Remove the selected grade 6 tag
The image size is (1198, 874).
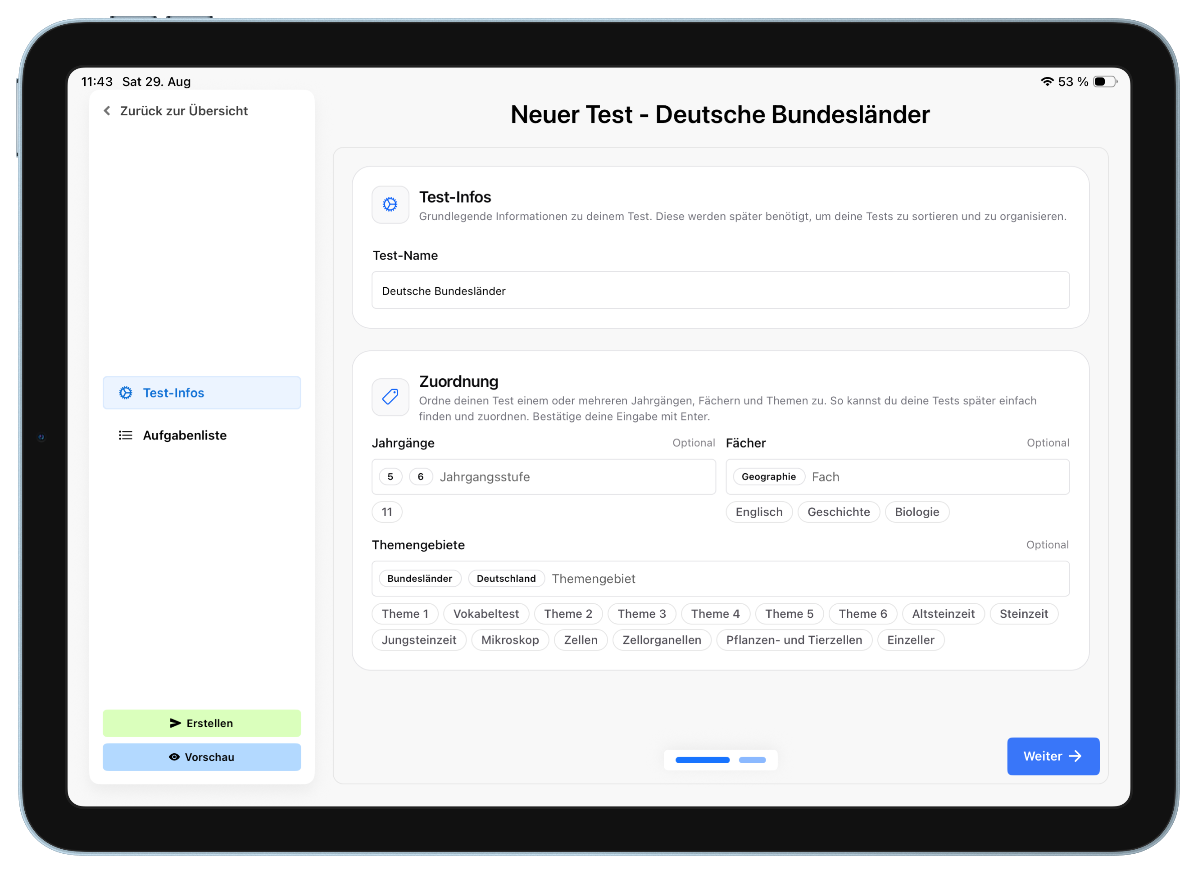click(421, 477)
